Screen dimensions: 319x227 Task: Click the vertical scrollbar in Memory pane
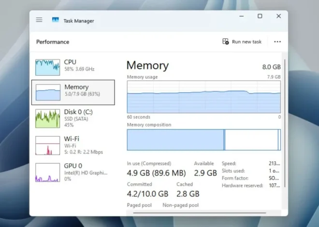pos(285,123)
